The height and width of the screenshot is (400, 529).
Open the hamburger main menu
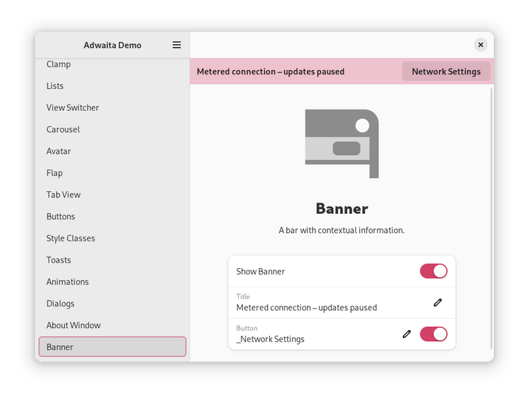pyautogui.click(x=177, y=45)
